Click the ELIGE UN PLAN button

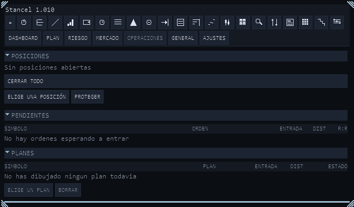click(x=29, y=190)
